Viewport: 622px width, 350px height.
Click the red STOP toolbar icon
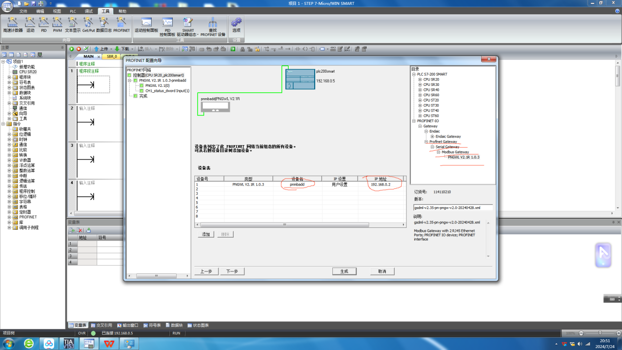79,49
